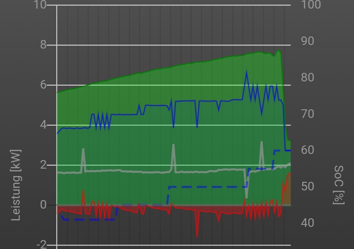Click the middle grey line spike
The height and width of the screenshot is (249, 354).
coord(173,155)
